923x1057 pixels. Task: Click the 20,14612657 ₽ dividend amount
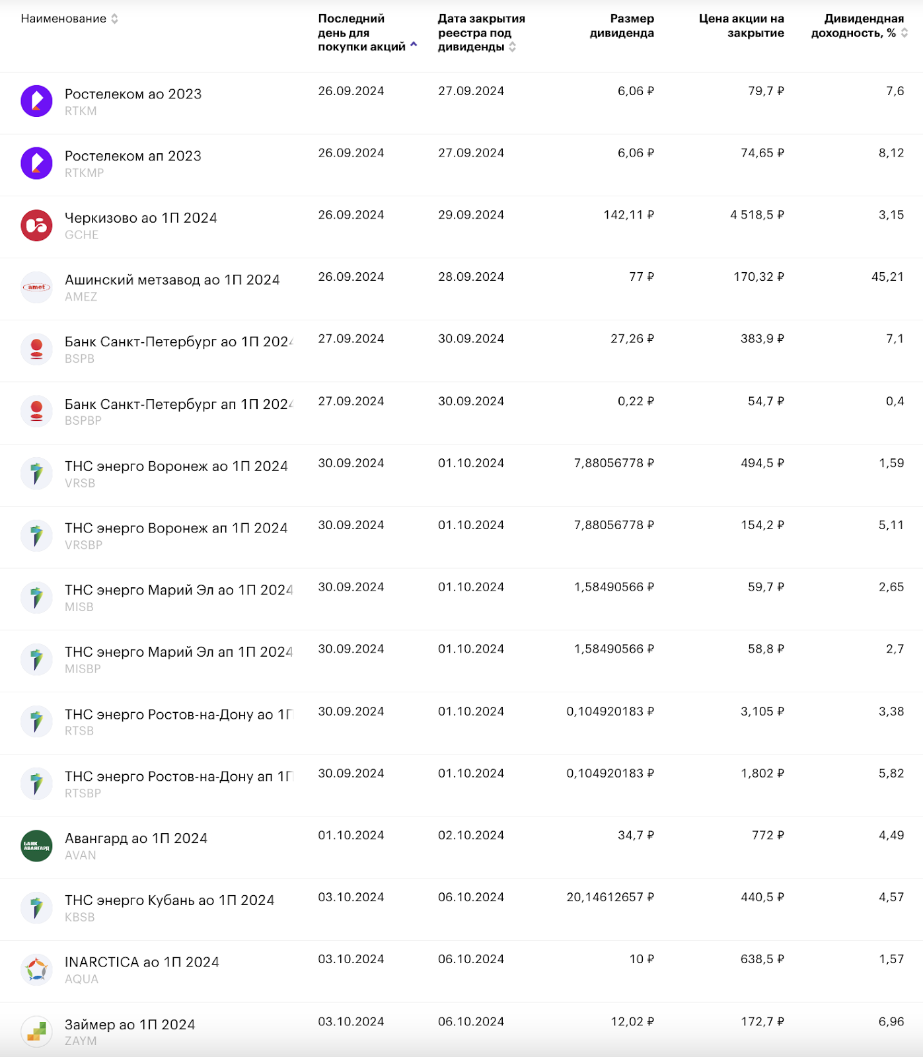(610, 897)
